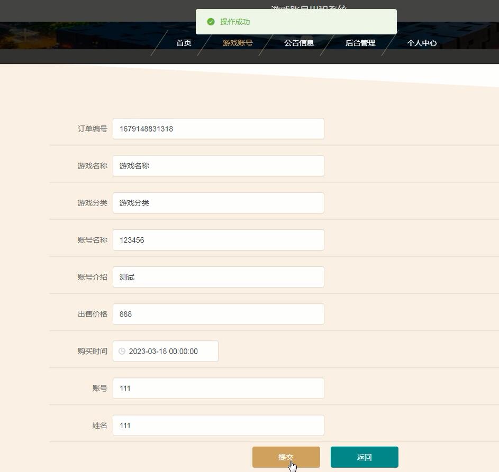
Task: Go to the 游戏账号 navigation tab
Action: pos(238,43)
